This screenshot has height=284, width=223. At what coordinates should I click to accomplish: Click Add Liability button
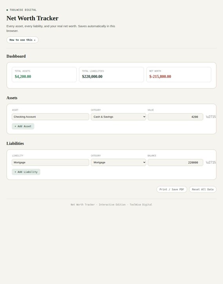click(x=26, y=172)
